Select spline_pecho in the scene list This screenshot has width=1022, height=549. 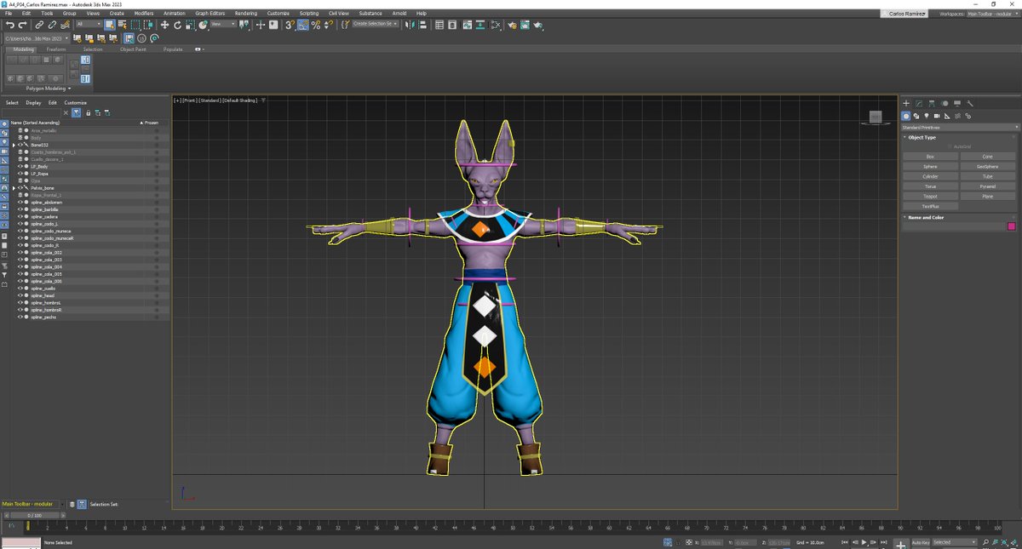(43, 317)
